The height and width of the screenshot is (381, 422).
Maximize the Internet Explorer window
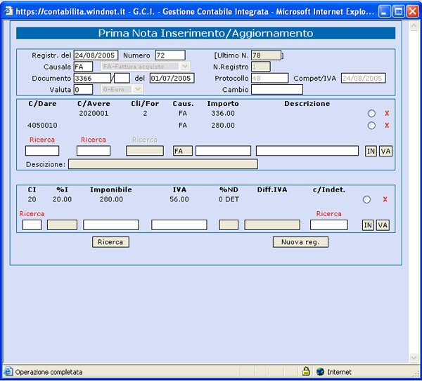(399, 11)
